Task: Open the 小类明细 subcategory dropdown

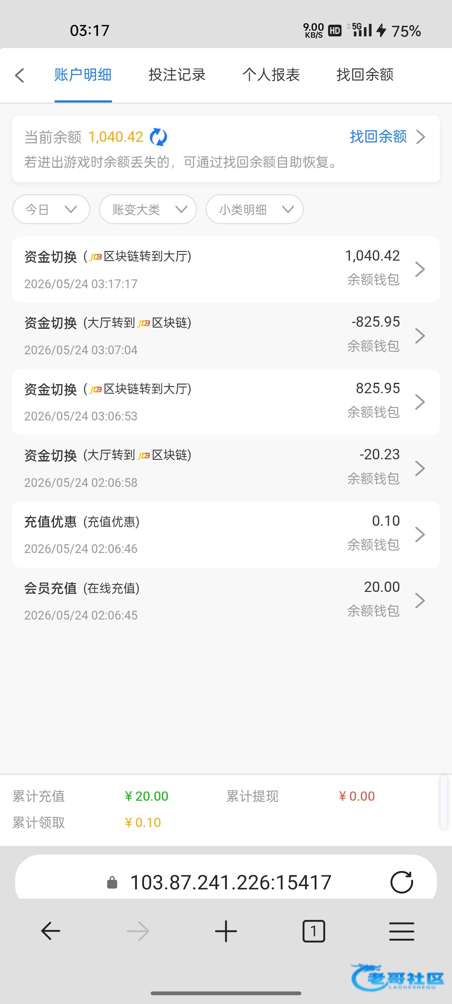Action: tap(254, 209)
